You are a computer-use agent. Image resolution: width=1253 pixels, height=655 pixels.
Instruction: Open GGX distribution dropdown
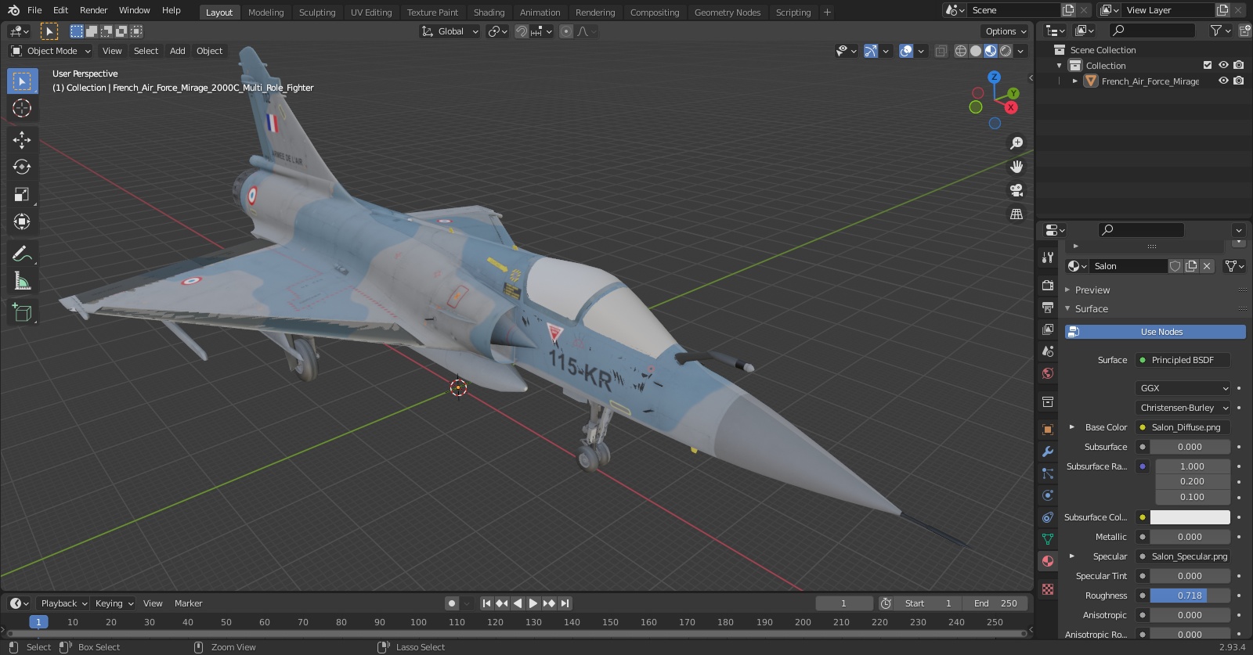[x=1183, y=388]
